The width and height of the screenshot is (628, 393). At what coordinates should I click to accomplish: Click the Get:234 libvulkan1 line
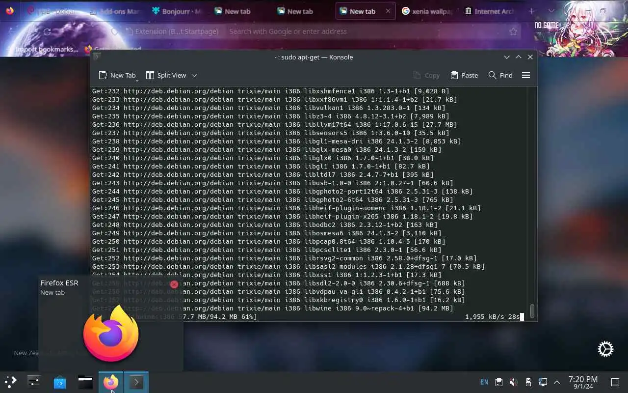pos(269,108)
